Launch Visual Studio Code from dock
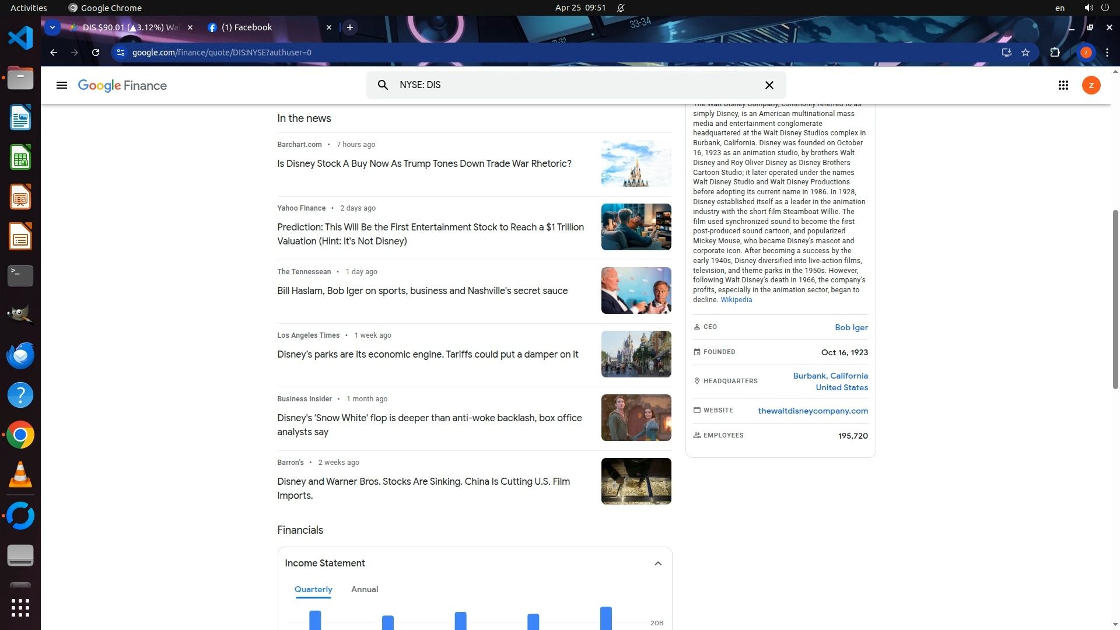 click(20, 38)
